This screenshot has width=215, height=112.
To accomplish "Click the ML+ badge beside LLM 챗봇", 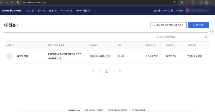I will [26, 56].
